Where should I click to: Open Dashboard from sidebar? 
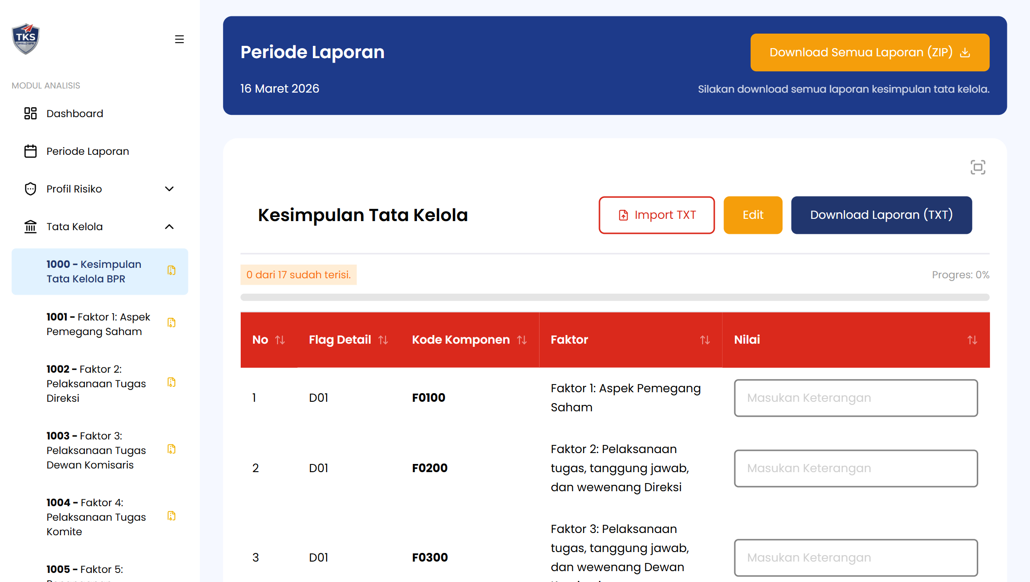(75, 113)
